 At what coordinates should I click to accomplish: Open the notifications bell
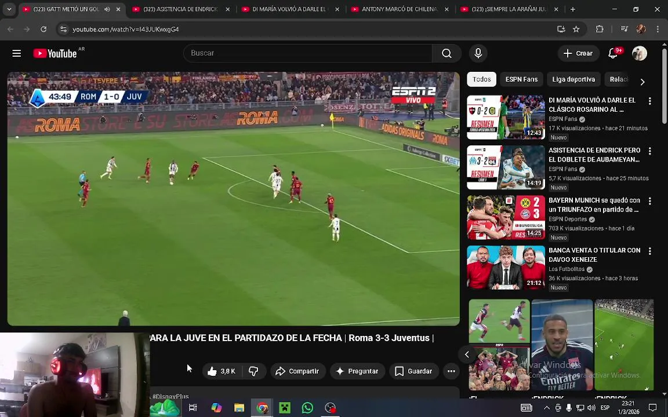click(613, 53)
